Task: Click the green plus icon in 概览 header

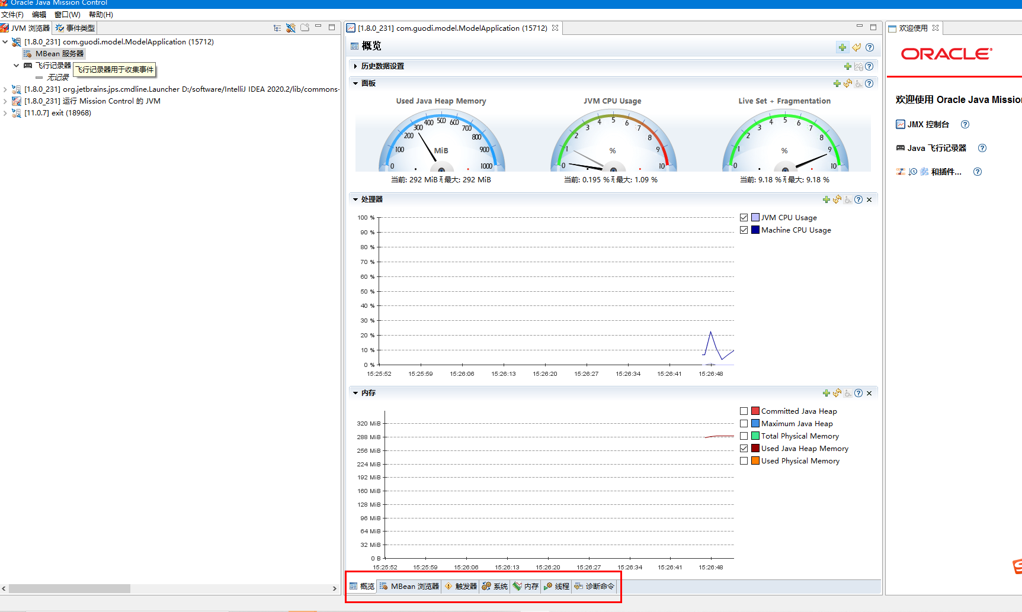Action: coord(842,47)
